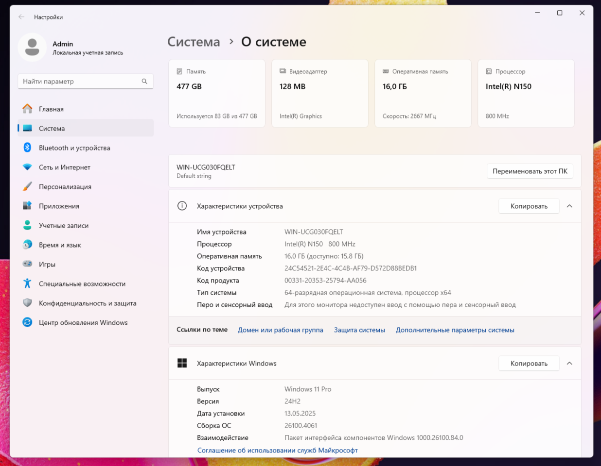Screen dimensions: 601x466
Task: Open the Оперативная память 16,0 ГБ card
Action: tap(423, 93)
